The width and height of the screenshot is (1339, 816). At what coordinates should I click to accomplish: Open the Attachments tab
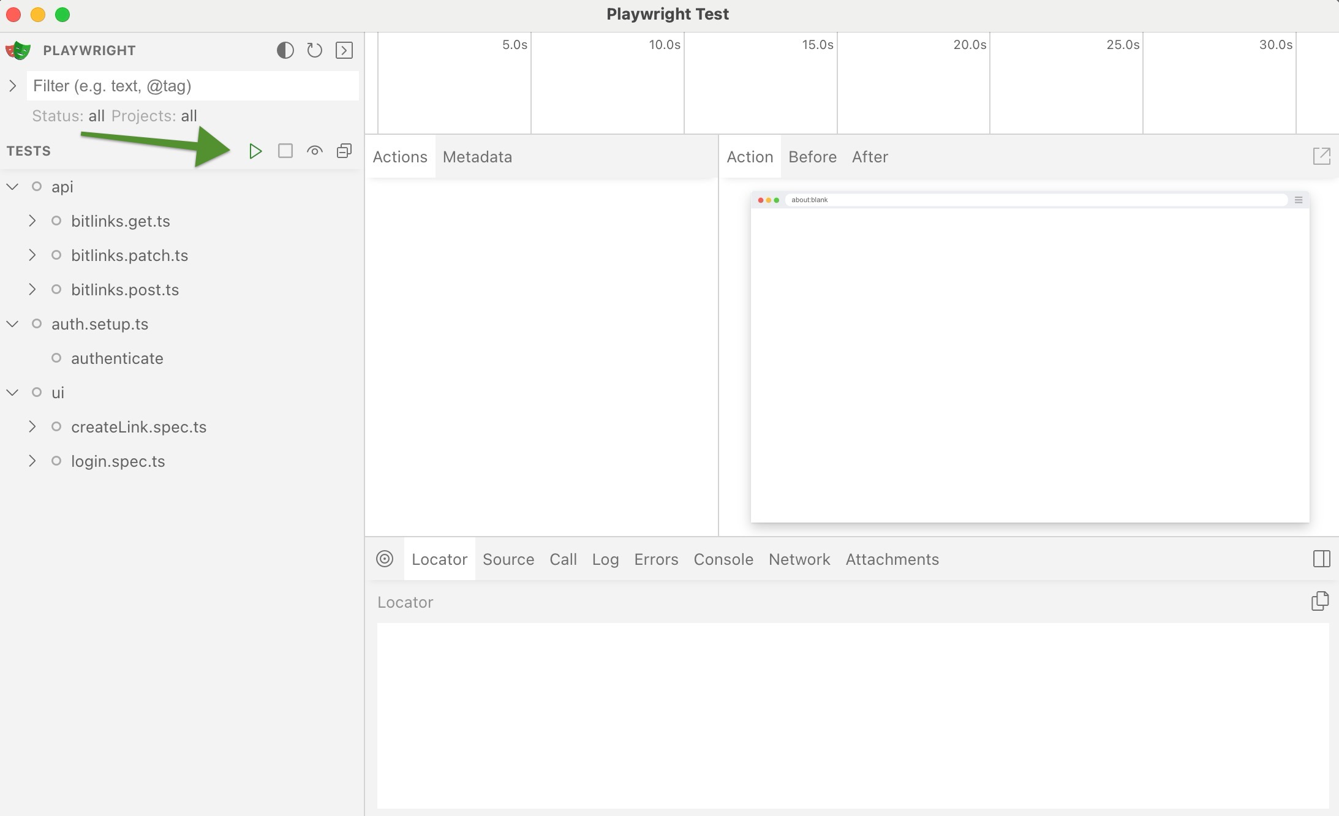(x=892, y=559)
